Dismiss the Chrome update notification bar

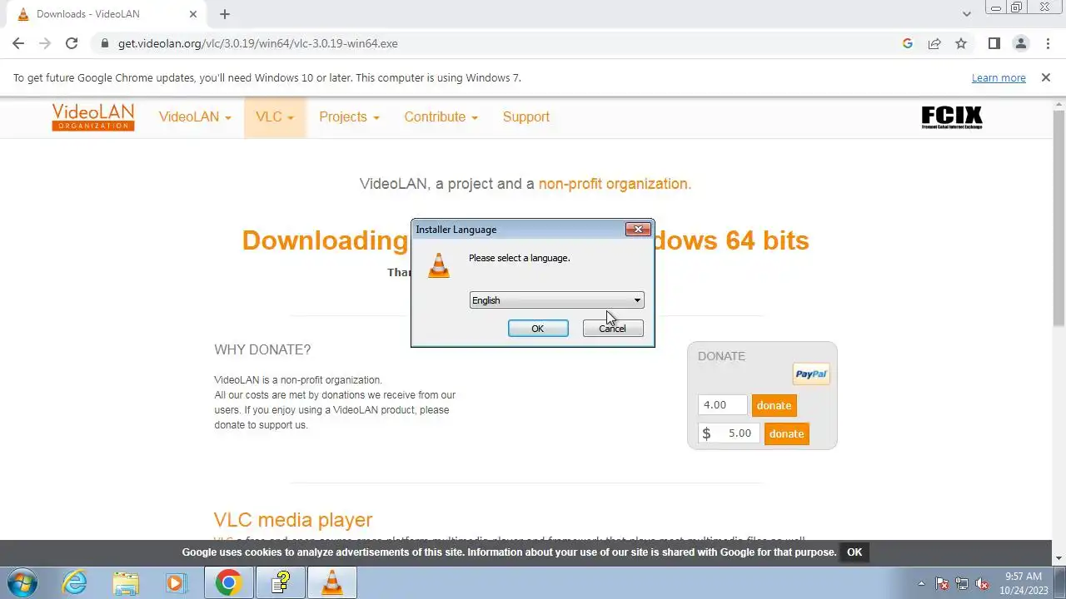point(1045,77)
